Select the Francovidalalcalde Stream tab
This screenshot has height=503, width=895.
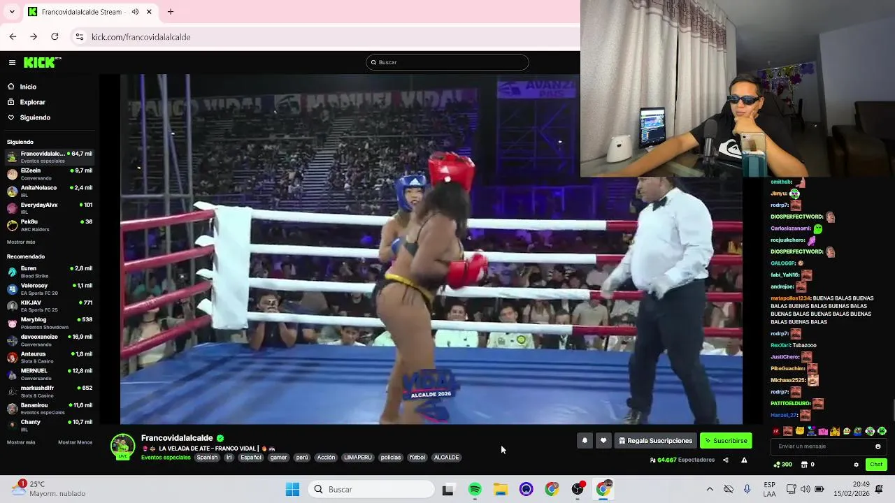(89, 12)
